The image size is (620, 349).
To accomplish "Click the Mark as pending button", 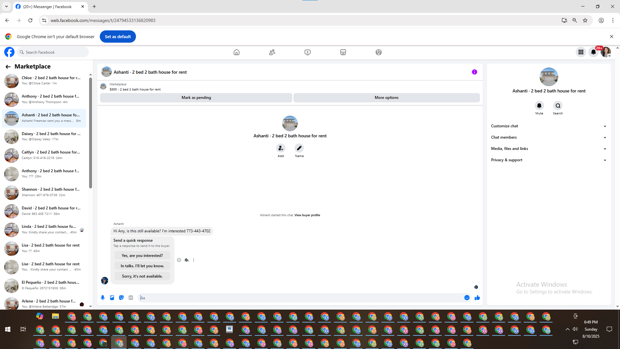I will tap(196, 98).
